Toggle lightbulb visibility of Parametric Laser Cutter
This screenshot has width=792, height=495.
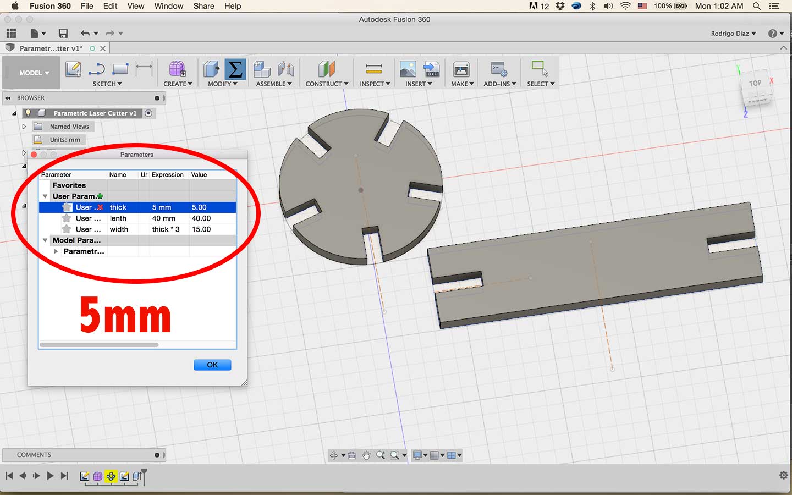[x=28, y=113]
